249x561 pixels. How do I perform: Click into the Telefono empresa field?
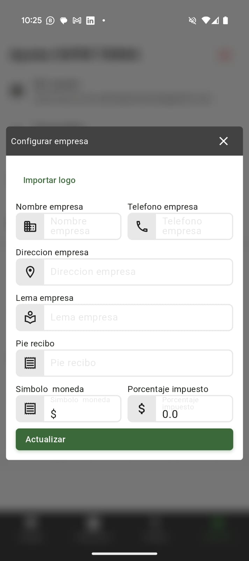point(194,227)
